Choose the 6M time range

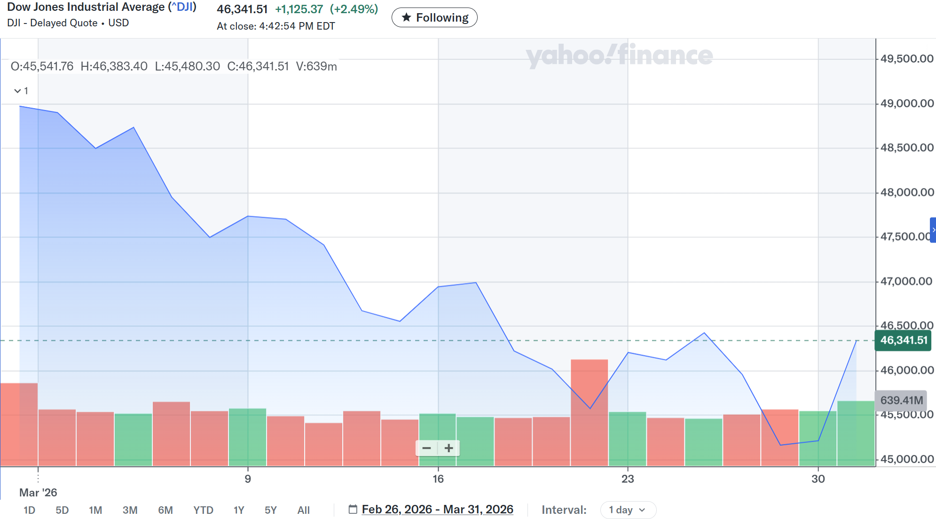165,510
